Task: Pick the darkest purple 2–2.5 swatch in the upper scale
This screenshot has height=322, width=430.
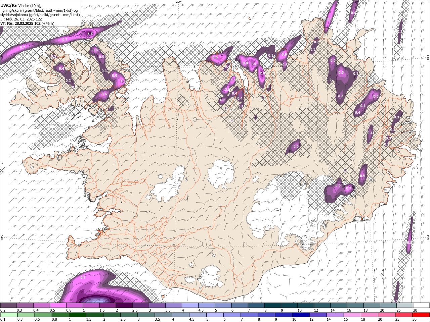Action: point(124,306)
